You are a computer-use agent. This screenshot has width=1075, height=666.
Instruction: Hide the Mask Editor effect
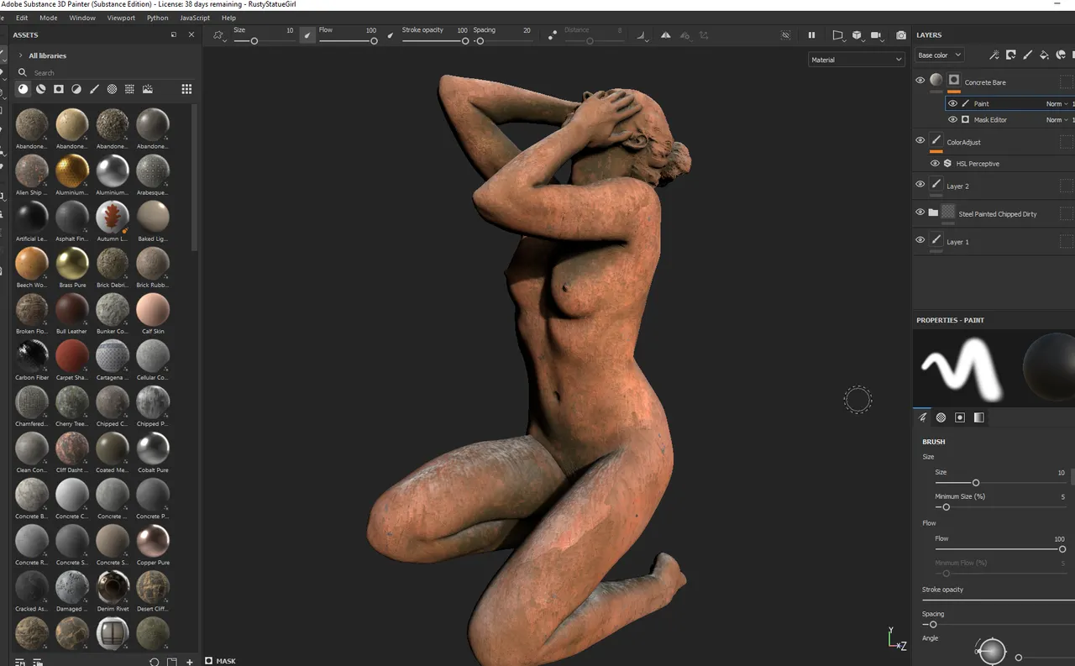952,119
